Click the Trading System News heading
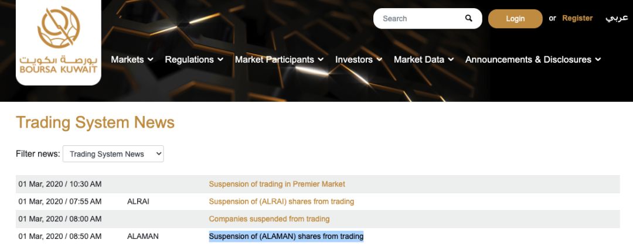This screenshot has width=633, height=246. [x=95, y=122]
